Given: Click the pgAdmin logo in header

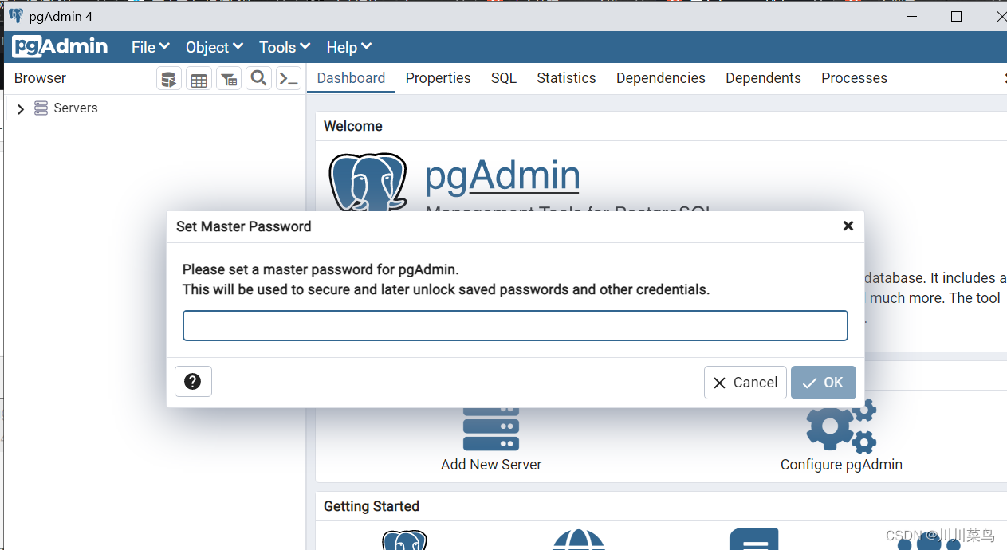Looking at the screenshot, I should [x=60, y=46].
